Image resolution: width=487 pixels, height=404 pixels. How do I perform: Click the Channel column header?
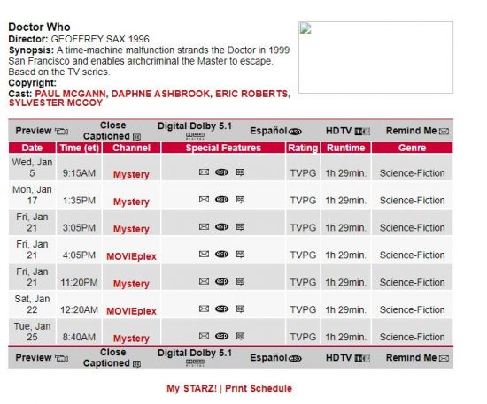click(x=131, y=148)
